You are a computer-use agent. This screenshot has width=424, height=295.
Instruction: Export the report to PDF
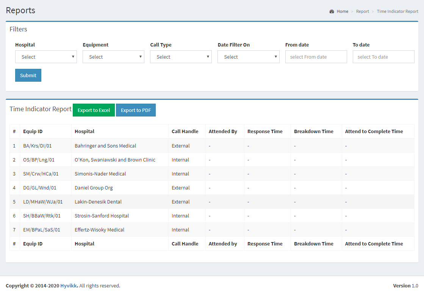coord(136,110)
